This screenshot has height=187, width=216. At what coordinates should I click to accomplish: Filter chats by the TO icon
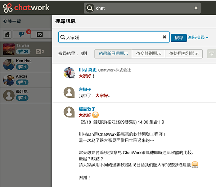pos(40,35)
